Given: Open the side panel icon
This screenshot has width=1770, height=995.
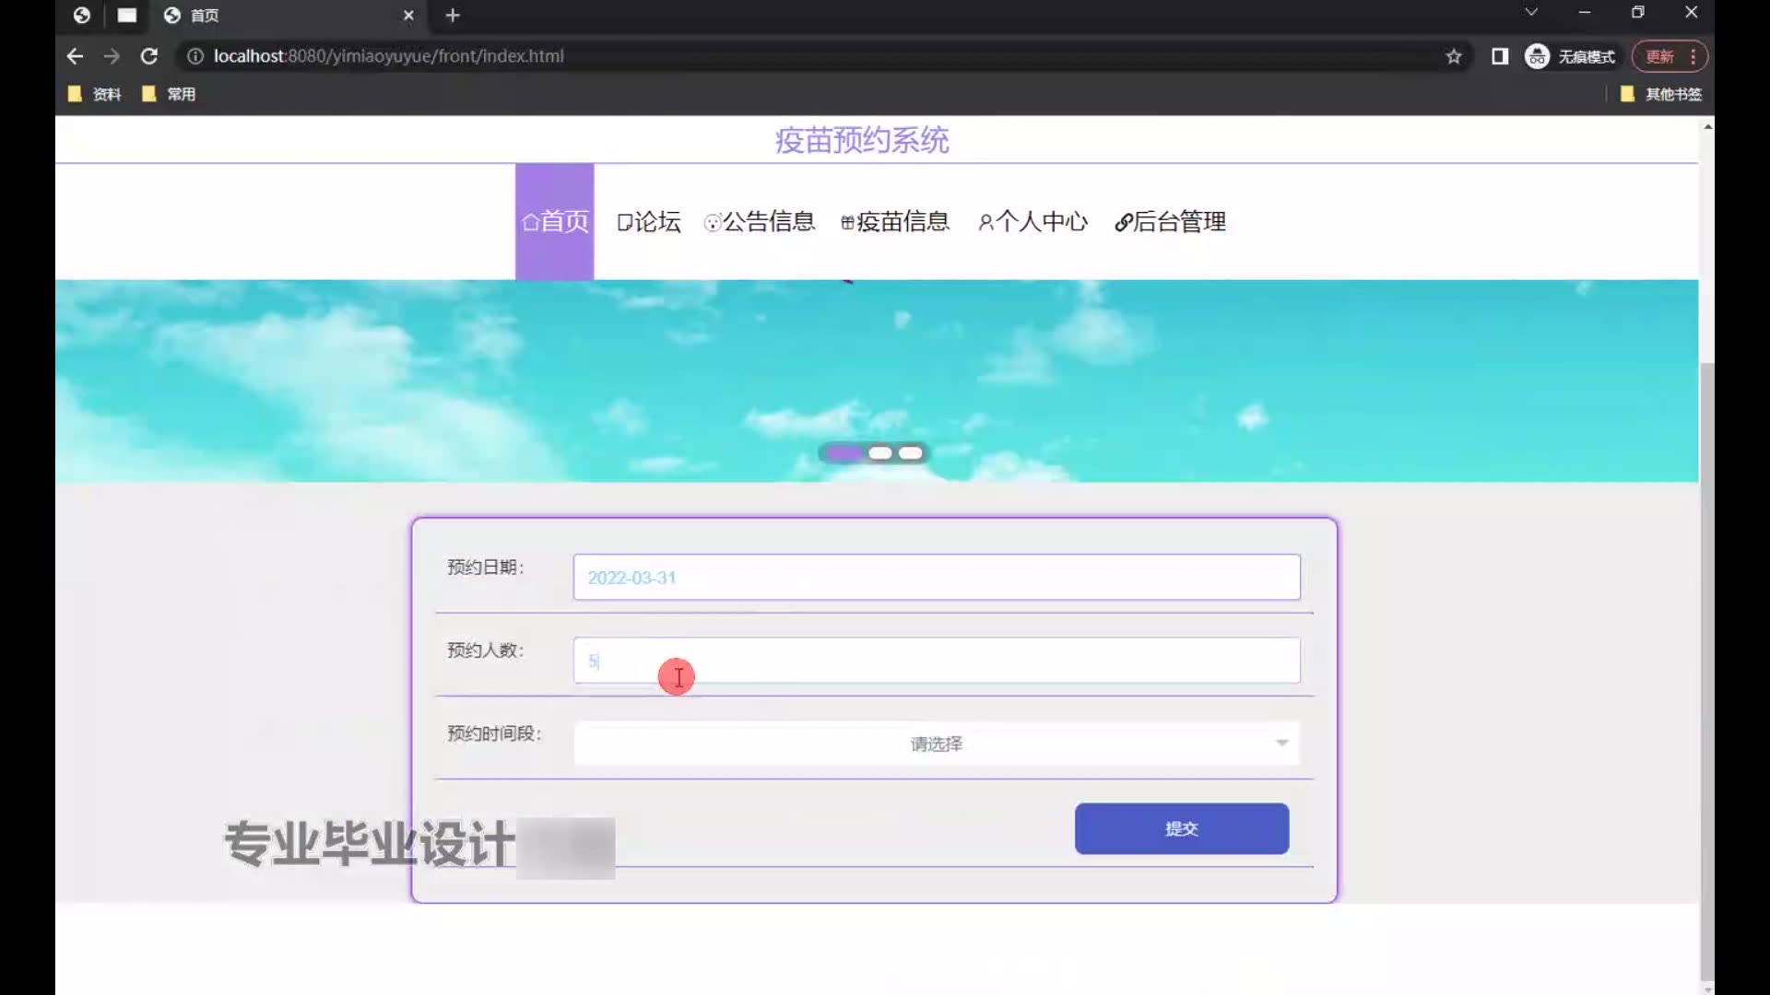Looking at the screenshot, I should click(x=1500, y=56).
